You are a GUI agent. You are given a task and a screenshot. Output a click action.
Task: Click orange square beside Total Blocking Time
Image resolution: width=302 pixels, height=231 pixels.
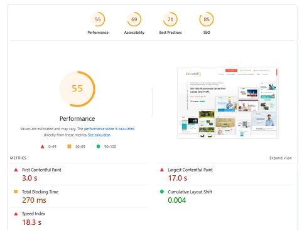pos(16,192)
